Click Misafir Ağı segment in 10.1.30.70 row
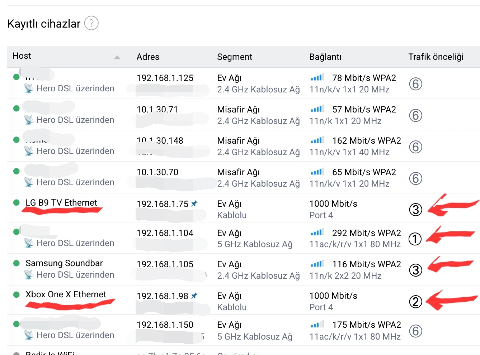Screen dimensions: 480x355 pyautogui.click(x=239, y=172)
